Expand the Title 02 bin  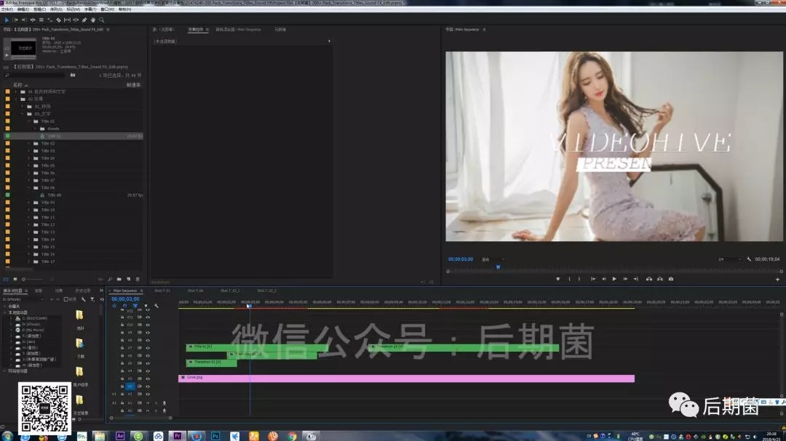pos(29,144)
